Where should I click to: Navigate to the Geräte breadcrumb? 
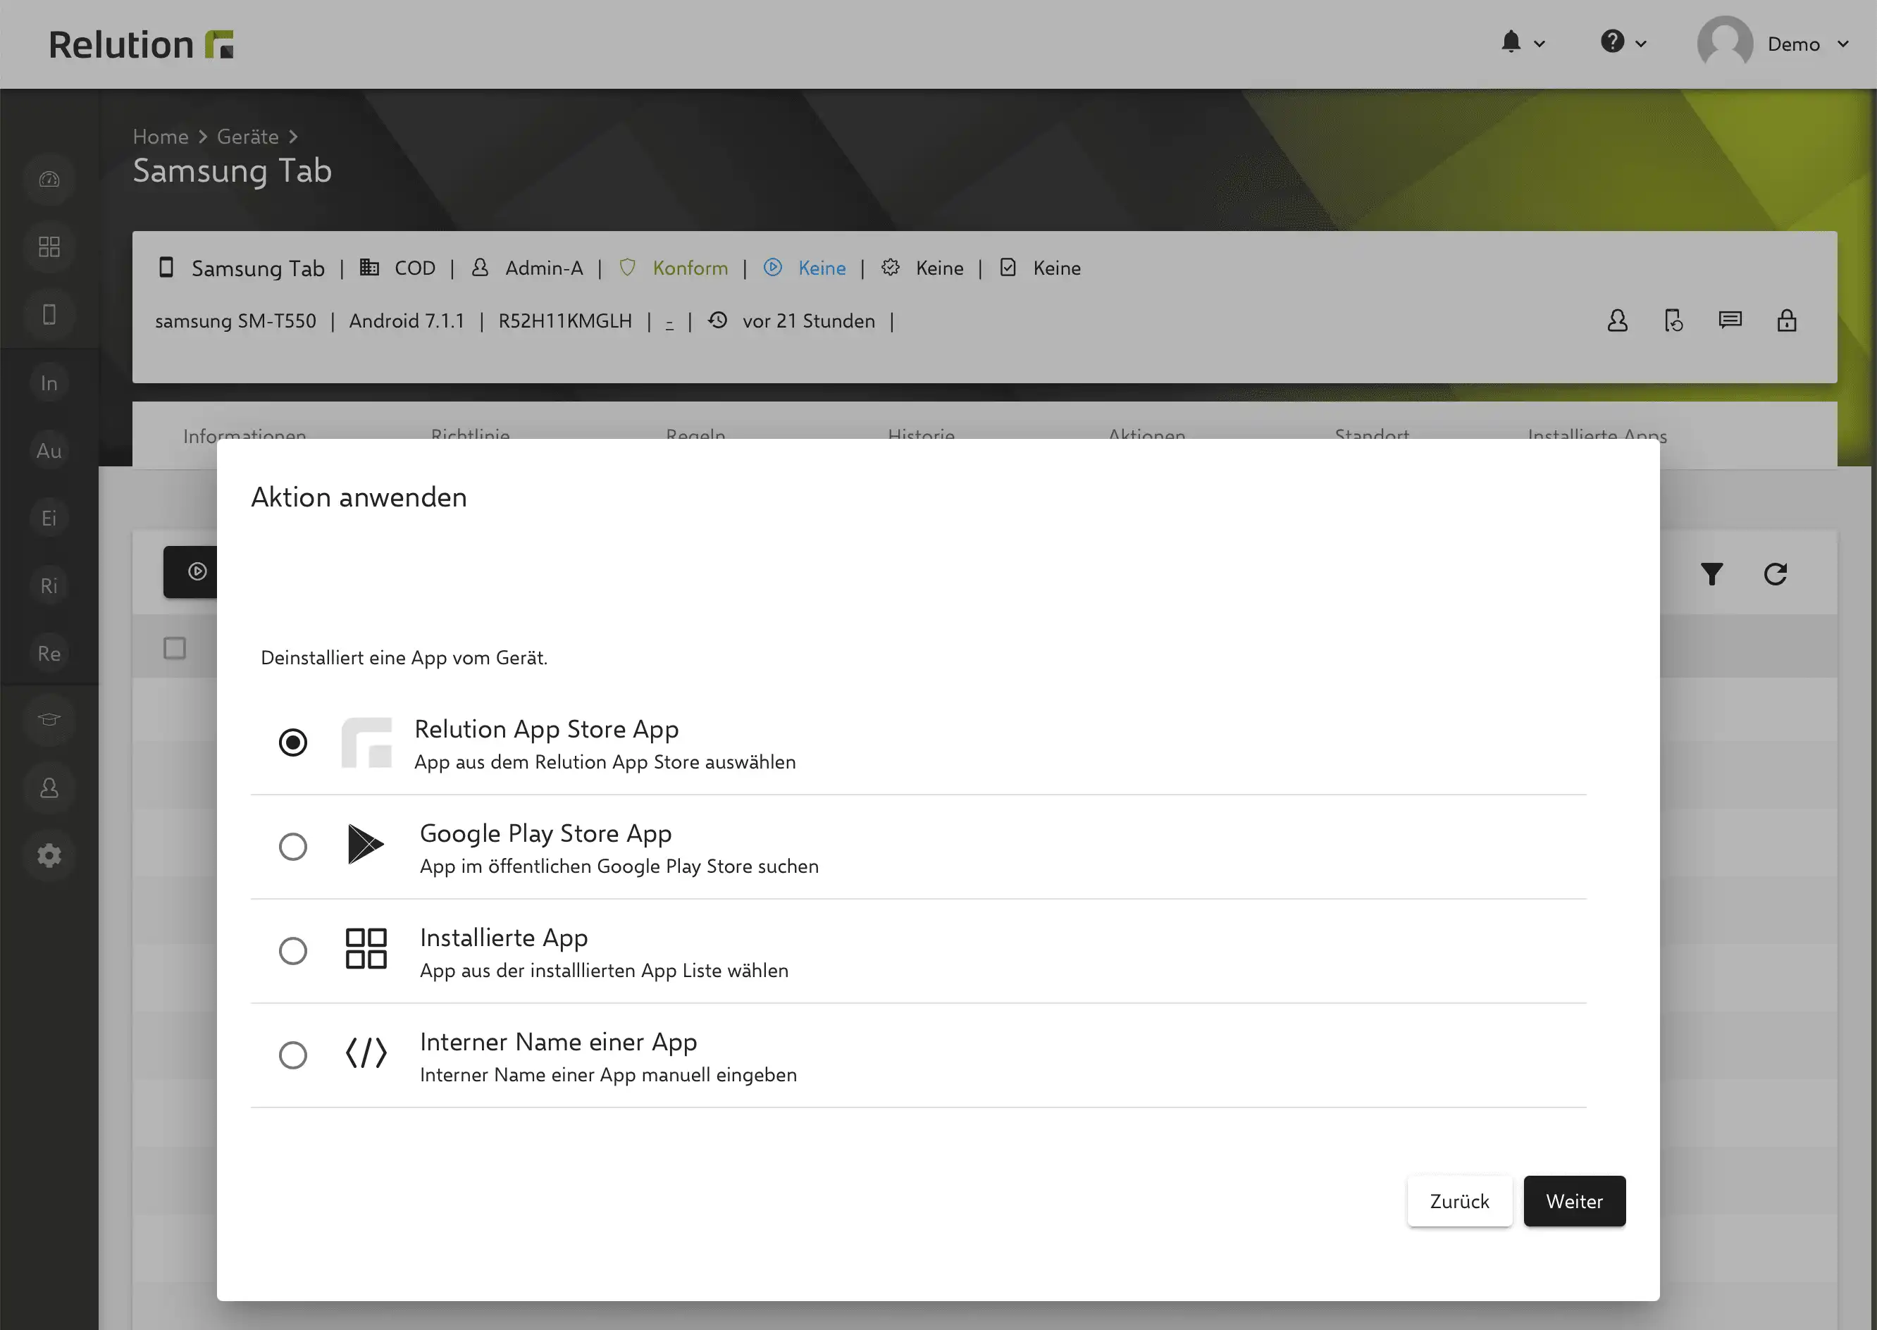tap(247, 137)
